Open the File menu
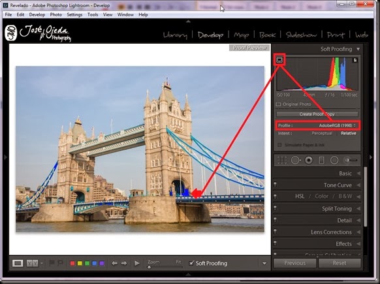This screenshot has width=380, height=284. (8, 14)
